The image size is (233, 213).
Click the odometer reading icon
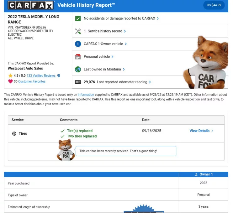(x=78, y=82)
